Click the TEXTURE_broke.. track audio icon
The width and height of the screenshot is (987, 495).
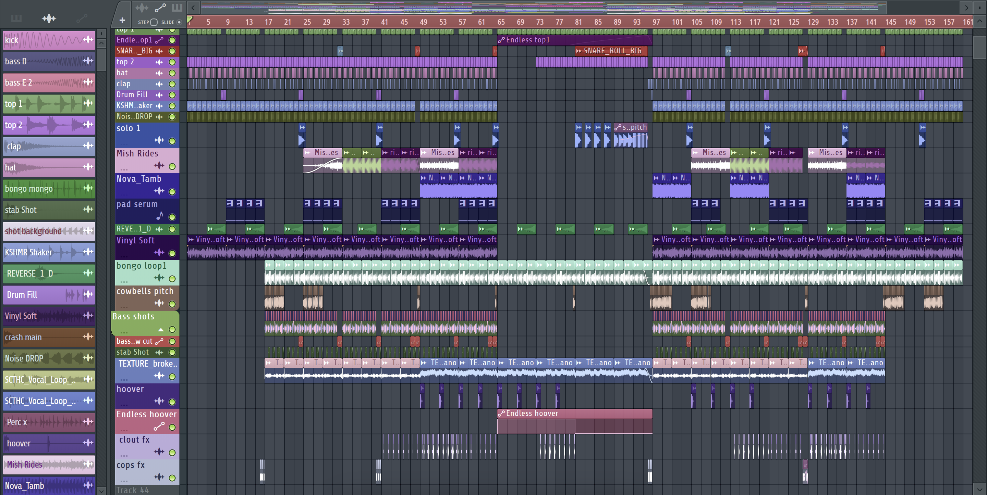click(159, 376)
